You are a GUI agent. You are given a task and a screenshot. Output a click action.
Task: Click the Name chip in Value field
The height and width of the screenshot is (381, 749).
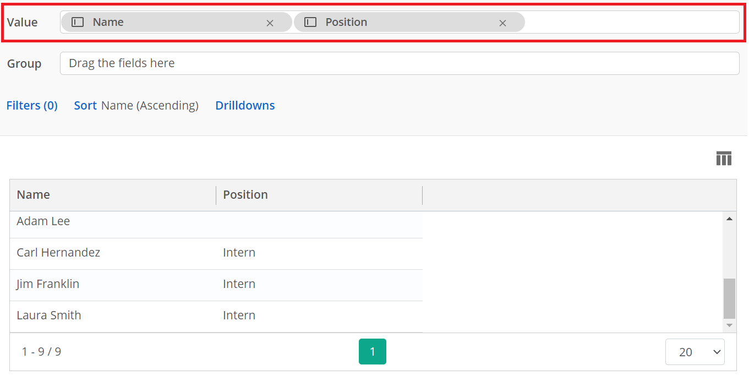pyautogui.click(x=165, y=23)
